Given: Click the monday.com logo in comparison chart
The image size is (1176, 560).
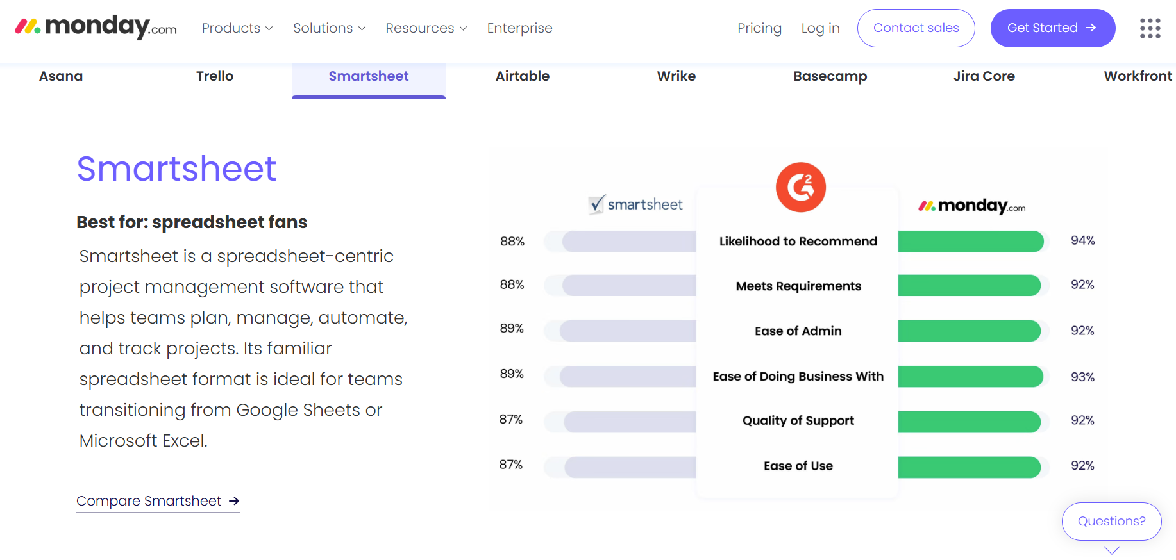Looking at the screenshot, I should (971, 206).
